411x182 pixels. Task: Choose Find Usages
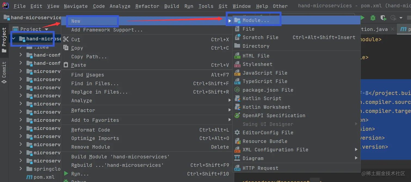147,75
